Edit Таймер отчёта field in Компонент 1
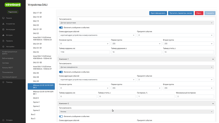 (x=117, y=96)
